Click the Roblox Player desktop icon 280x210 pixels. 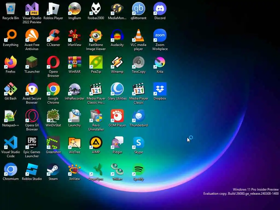53,8
